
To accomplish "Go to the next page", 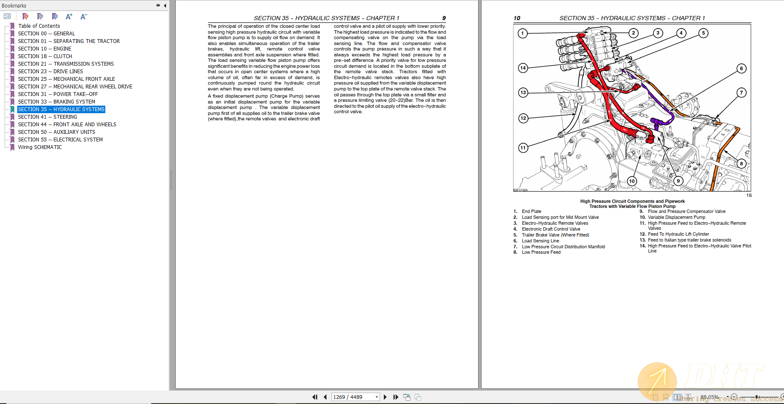I will pyautogui.click(x=385, y=397).
